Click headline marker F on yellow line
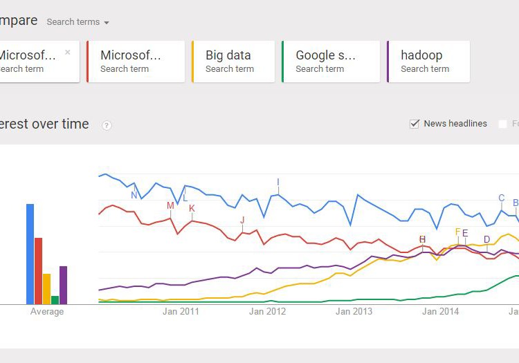The image size is (519, 363). tap(457, 232)
